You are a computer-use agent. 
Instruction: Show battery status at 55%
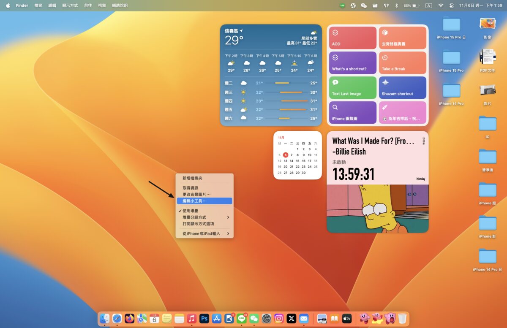pyautogui.click(x=412, y=5)
